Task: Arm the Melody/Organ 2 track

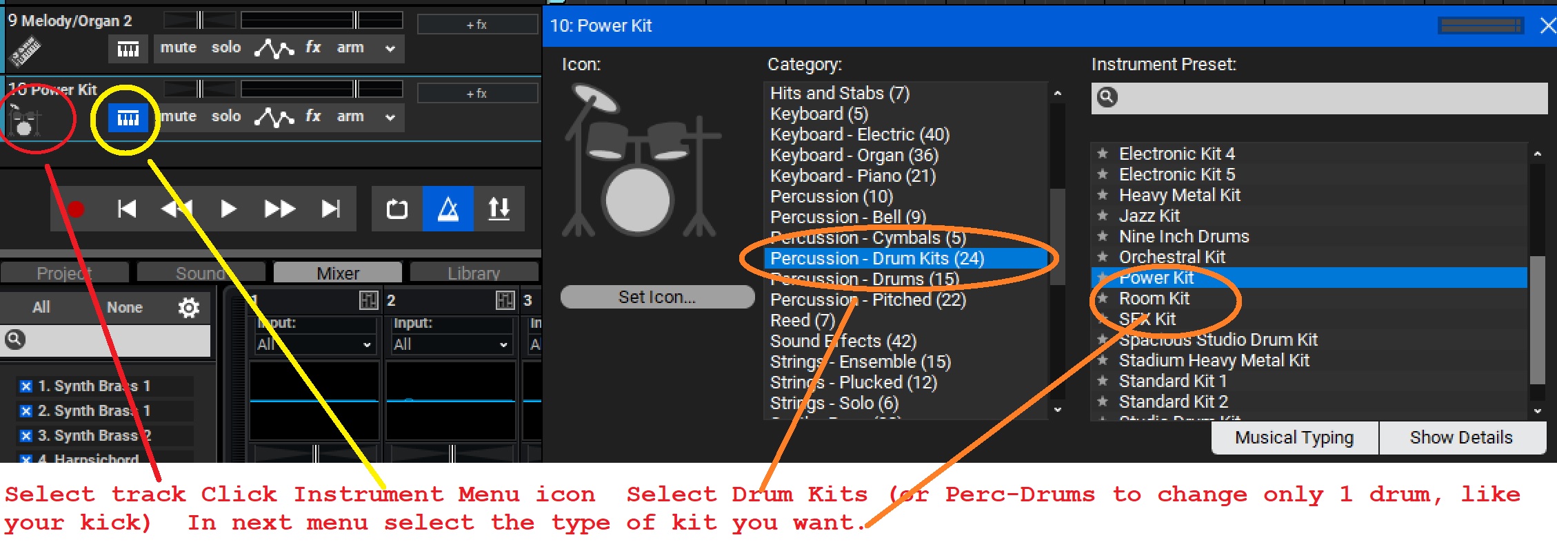Action: click(350, 48)
